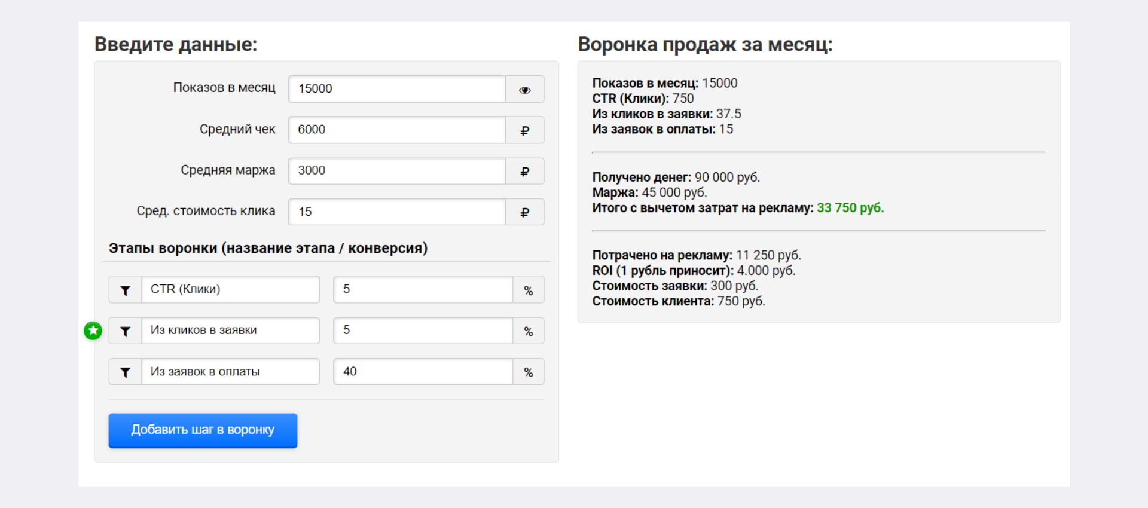Edit the Из кликов в заявки name field

(x=230, y=330)
